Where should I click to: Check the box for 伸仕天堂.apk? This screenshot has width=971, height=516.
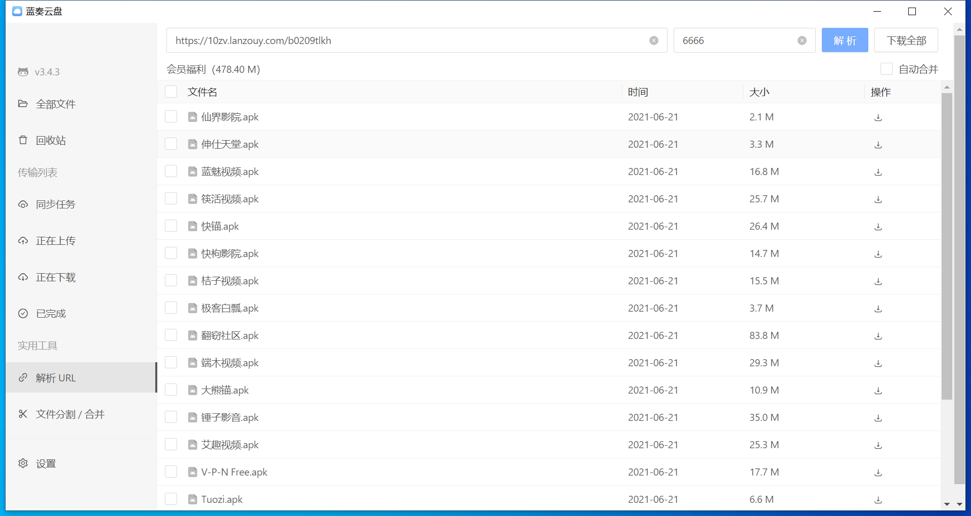pos(171,144)
